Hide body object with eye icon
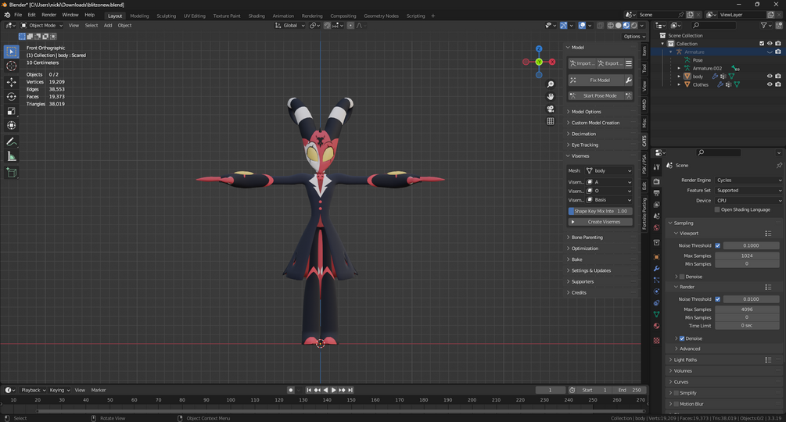The image size is (786, 422). [770, 77]
